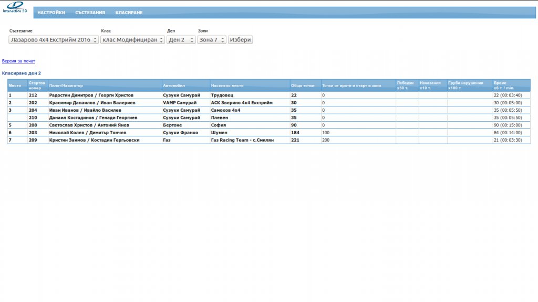Select row Радостин Димитров / Георги Христов

268,95
